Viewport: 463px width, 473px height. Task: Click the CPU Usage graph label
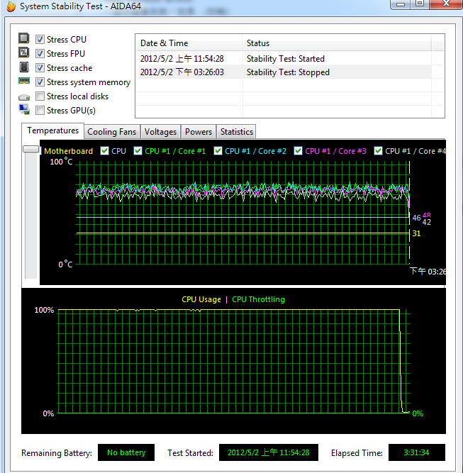(201, 299)
